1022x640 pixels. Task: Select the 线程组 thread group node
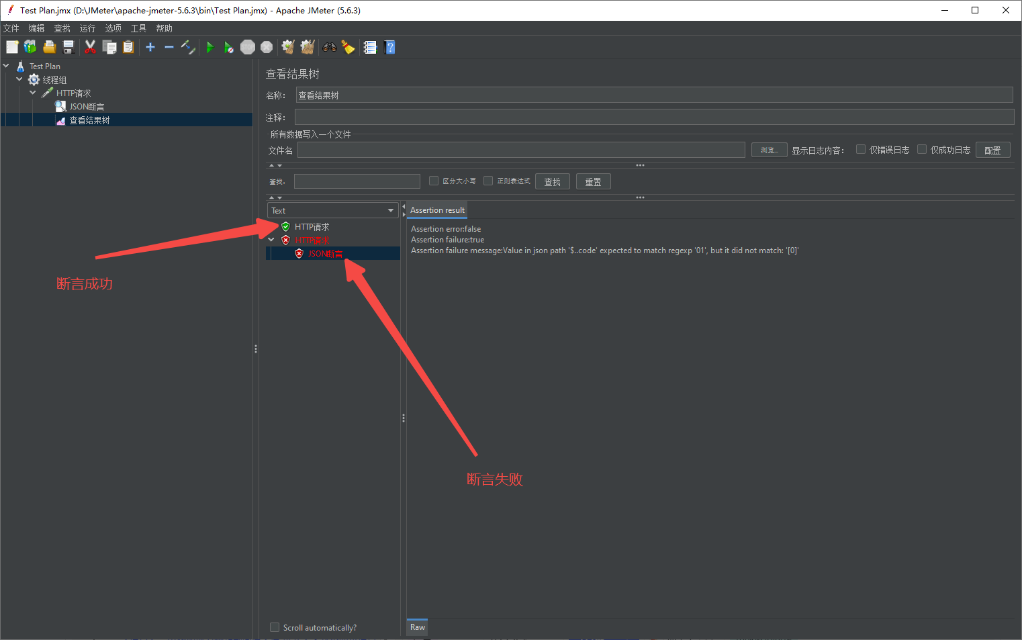coord(54,80)
